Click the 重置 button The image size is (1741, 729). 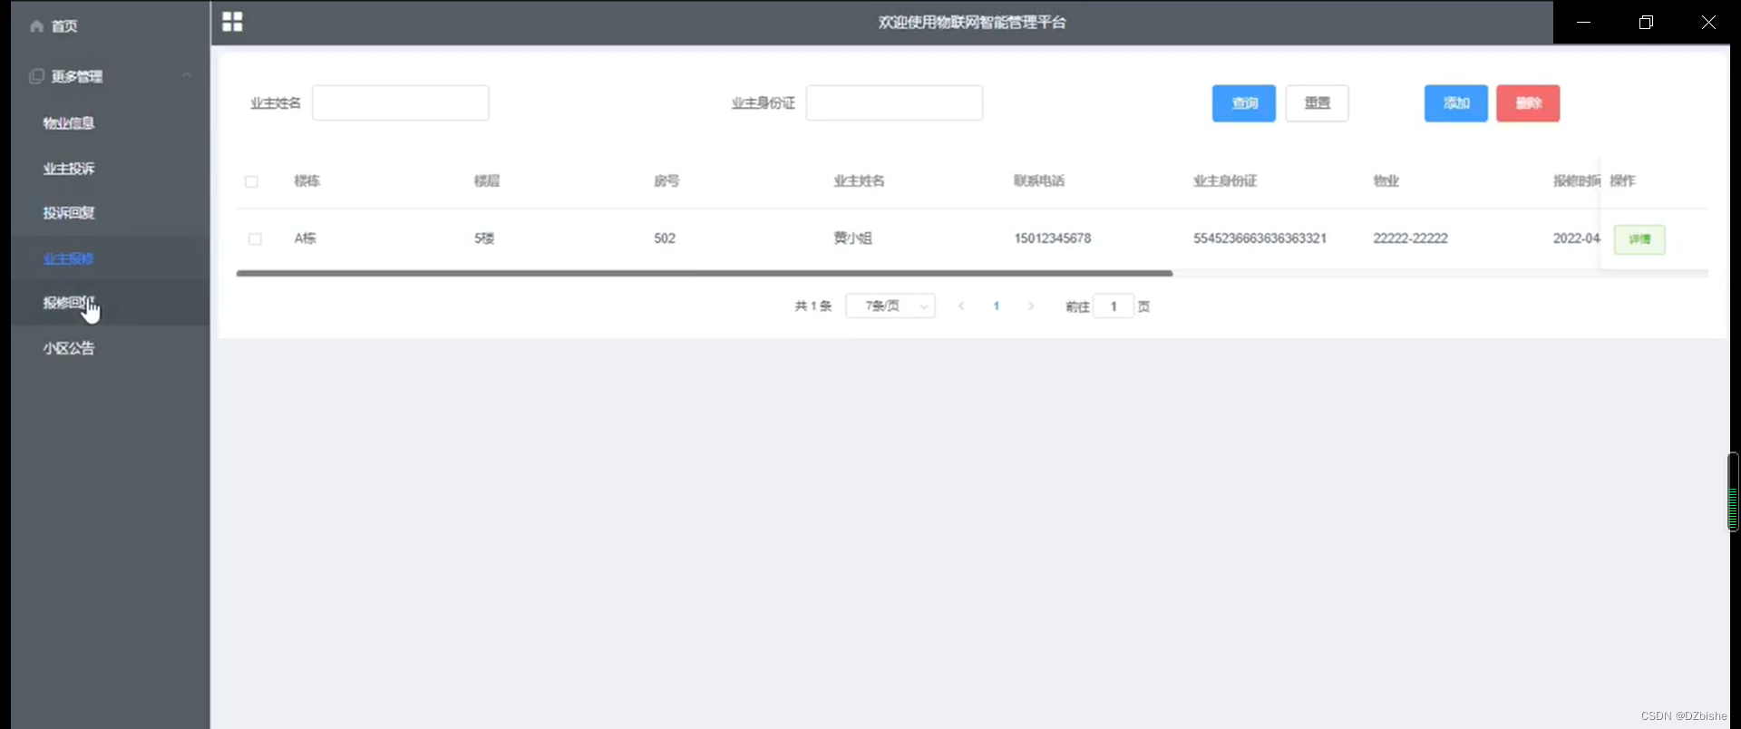(x=1318, y=103)
